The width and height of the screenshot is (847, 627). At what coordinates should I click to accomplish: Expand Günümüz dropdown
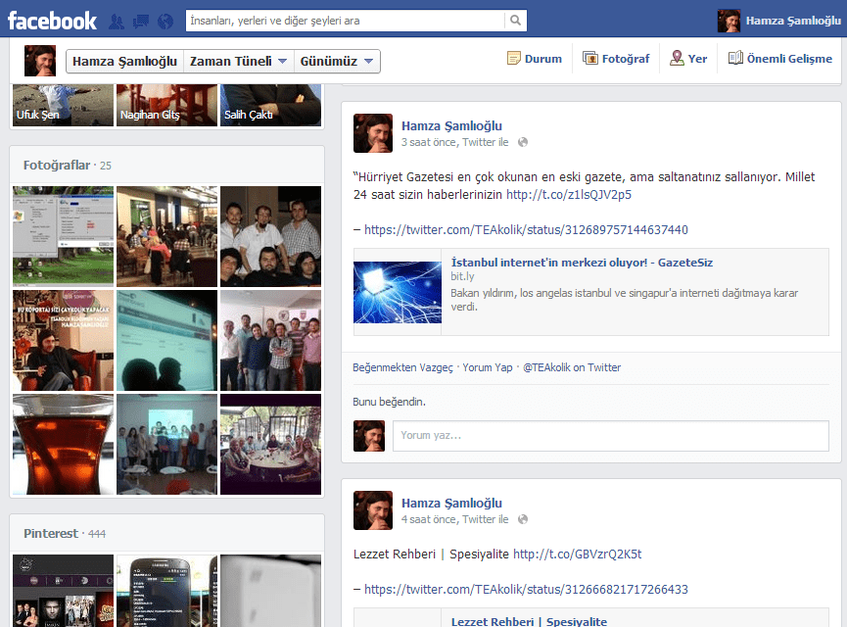[337, 61]
